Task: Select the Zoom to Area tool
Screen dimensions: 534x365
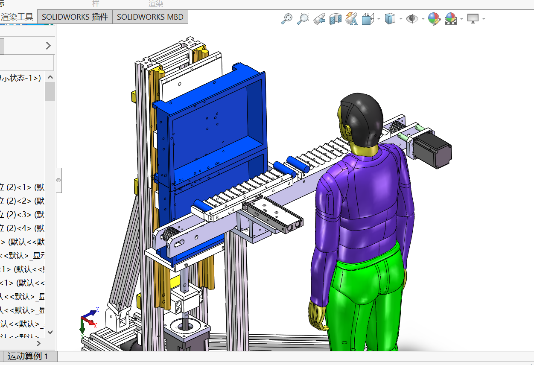Action: click(x=303, y=19)
